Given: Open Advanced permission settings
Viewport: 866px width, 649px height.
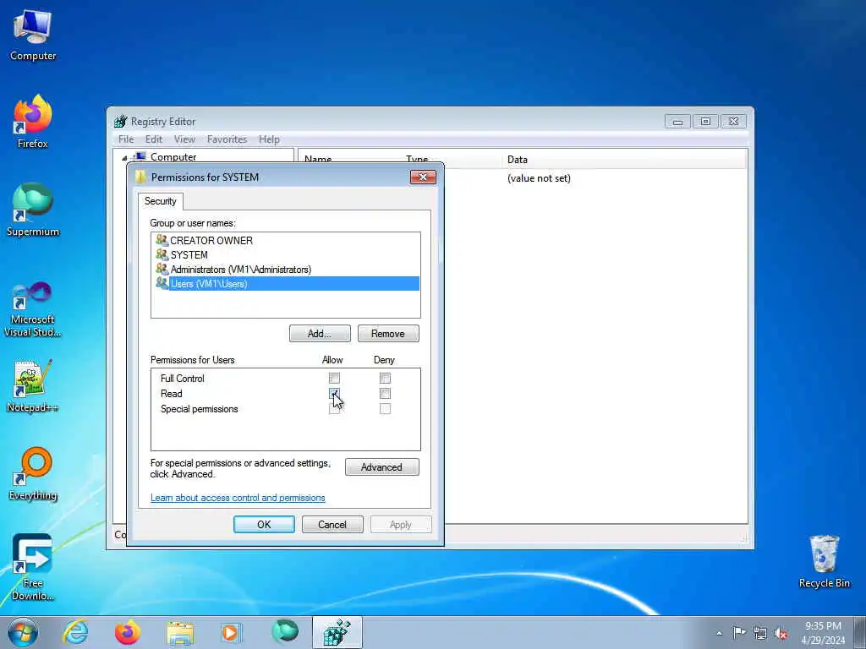Looking at the screenshot, I should 381,466.
